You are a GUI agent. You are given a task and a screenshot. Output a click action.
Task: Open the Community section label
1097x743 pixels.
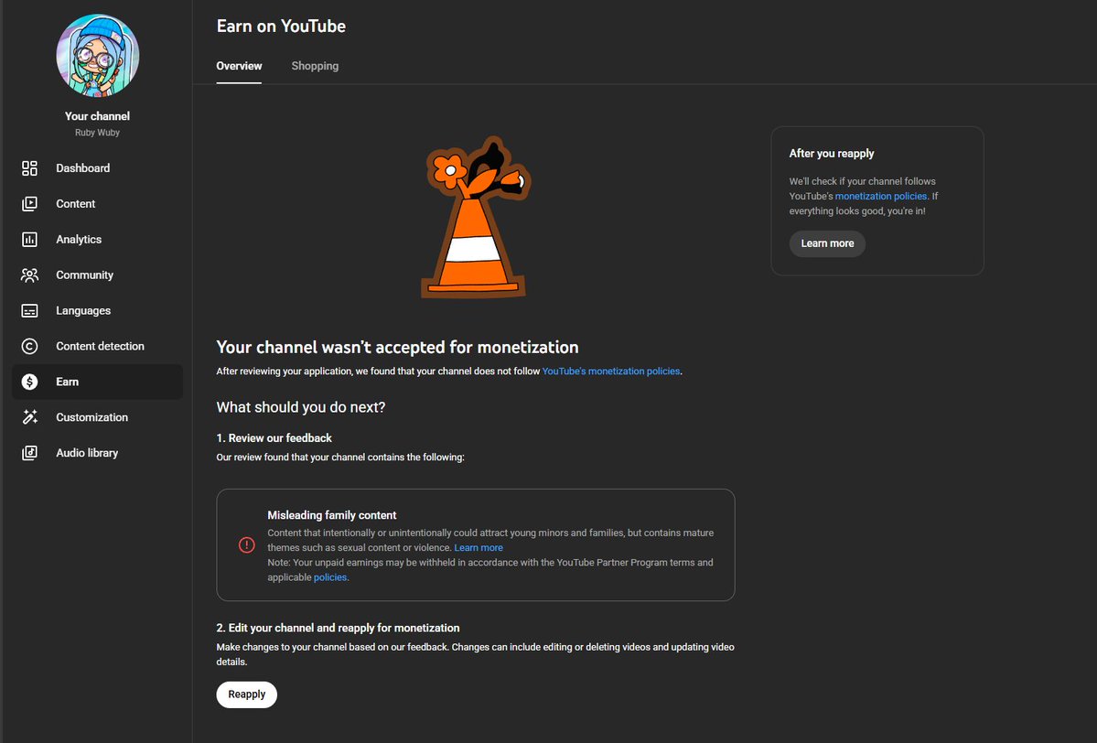click(x=85, y=275)
